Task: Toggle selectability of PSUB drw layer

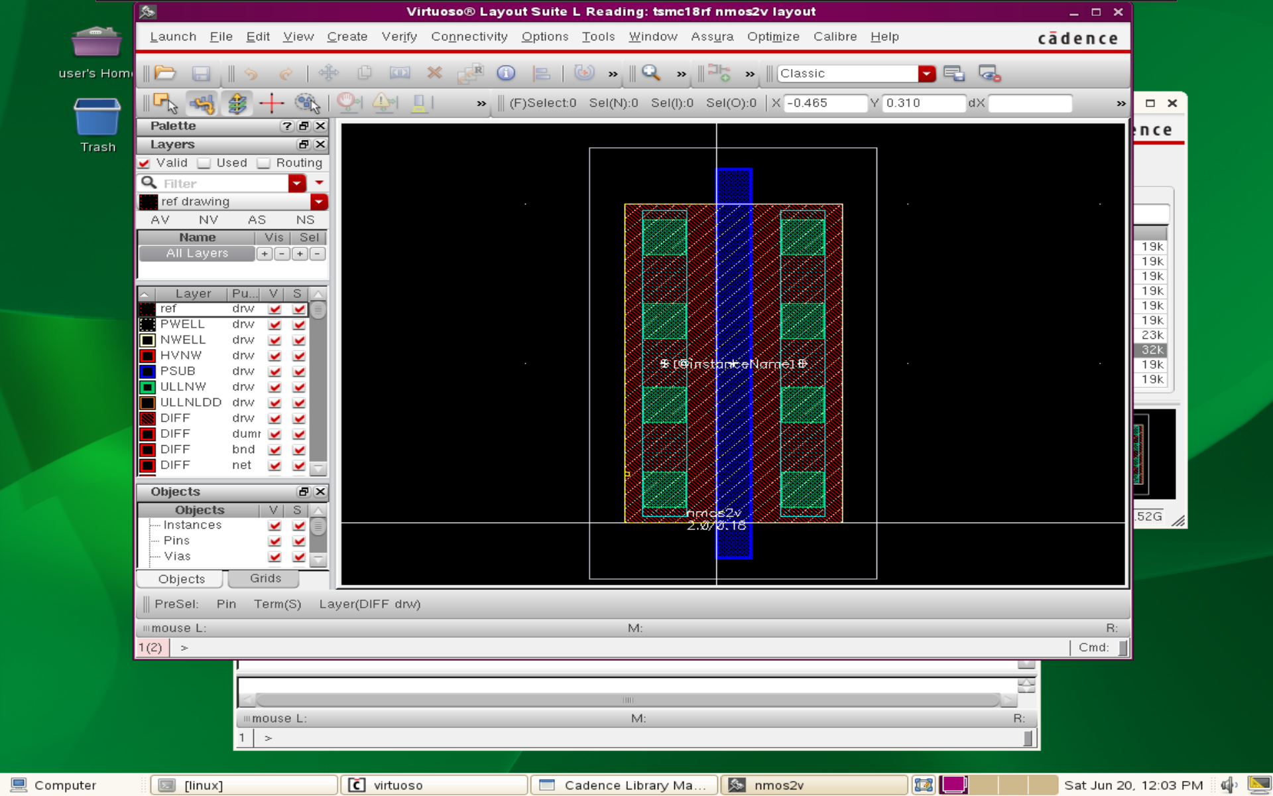Action: tap(299, 371)
